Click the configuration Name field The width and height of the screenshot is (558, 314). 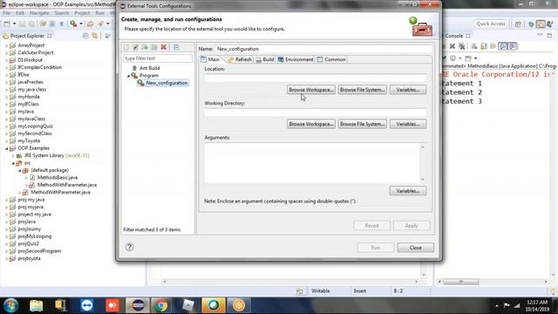[323, 49]
